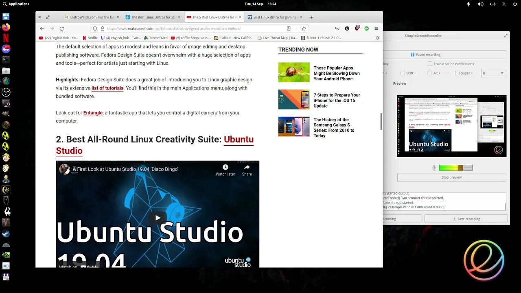Open the green extension icon in toolbar

(366, 28)
